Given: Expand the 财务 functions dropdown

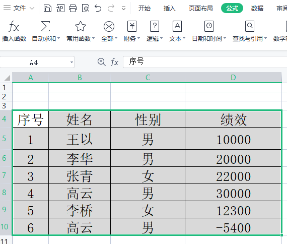Looking at the screenshot, I should [139, 38].
